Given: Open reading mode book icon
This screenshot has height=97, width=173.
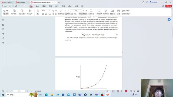Looking at the screenshot, I should [x=91, y=11].
